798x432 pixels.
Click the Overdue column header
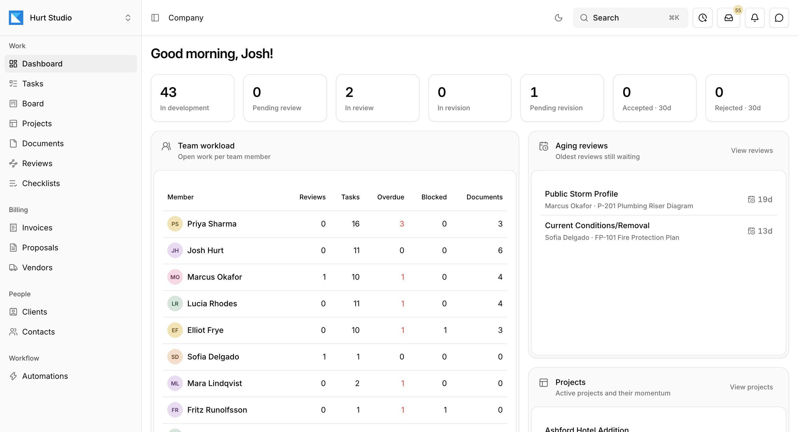390,197
